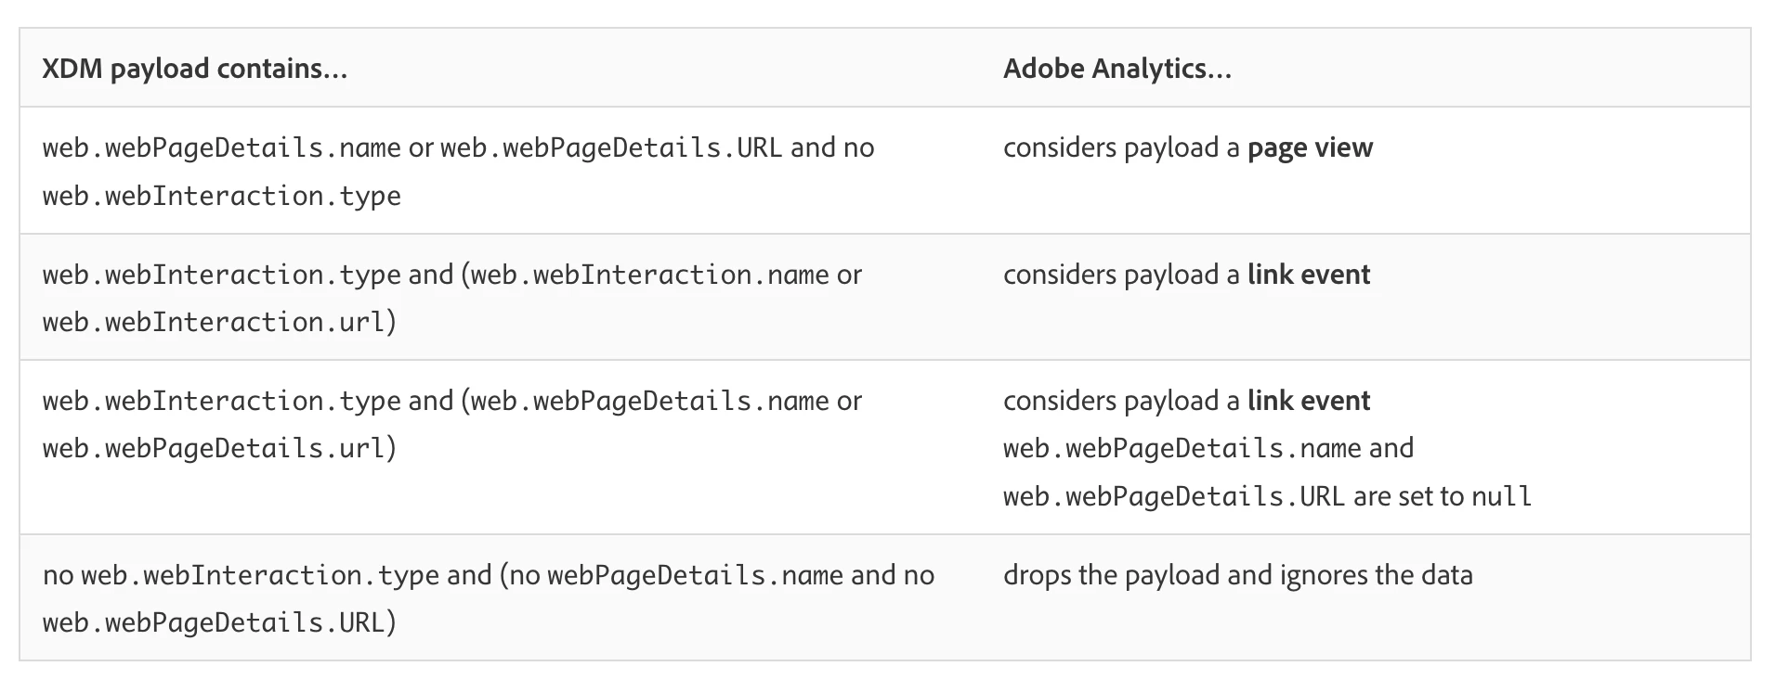Click web.webInteraction.type in the last row
The image size is (1776, 679).
pyautogui.click(x=259, y=575)
